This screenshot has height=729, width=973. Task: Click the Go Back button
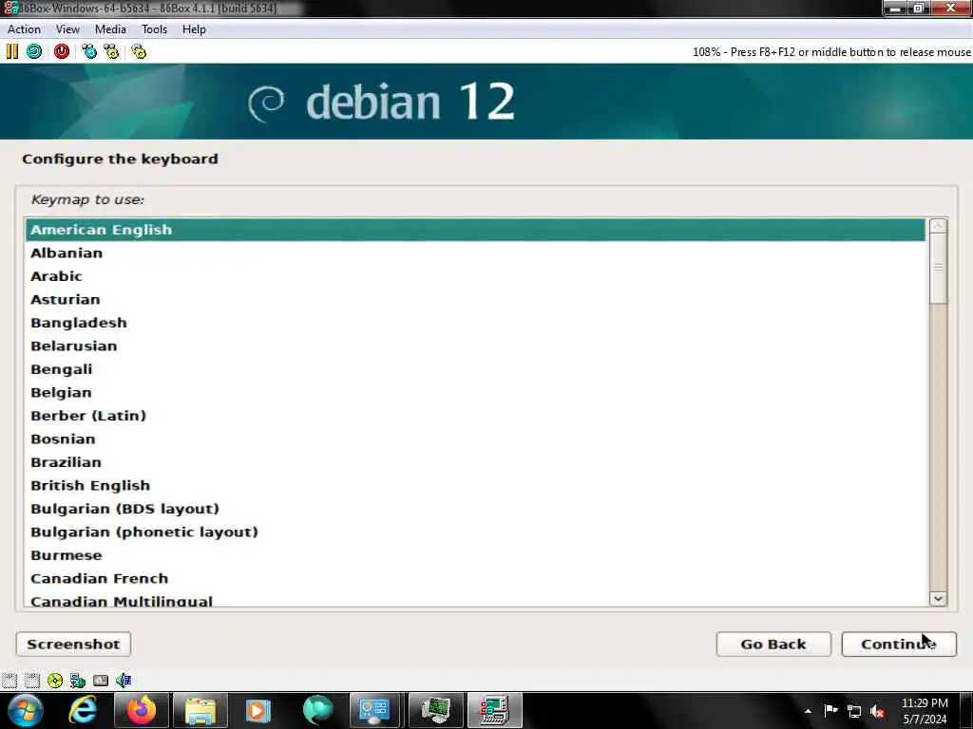(773, 645)
